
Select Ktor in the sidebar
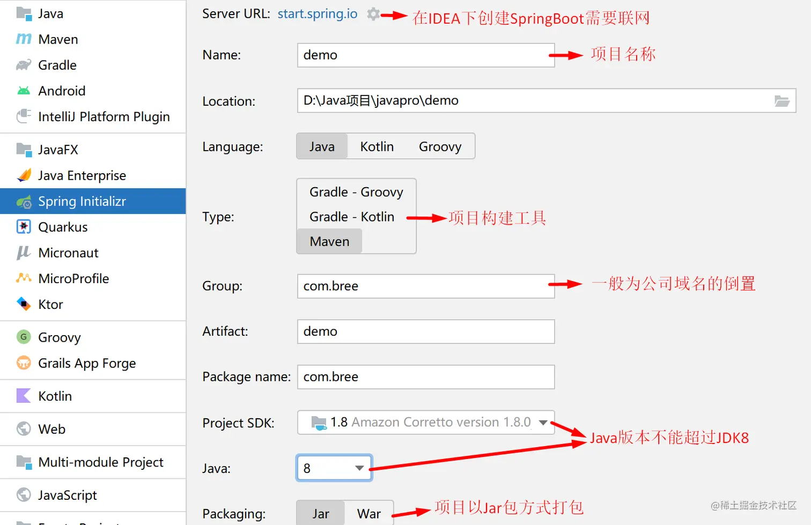coord(93,304)
